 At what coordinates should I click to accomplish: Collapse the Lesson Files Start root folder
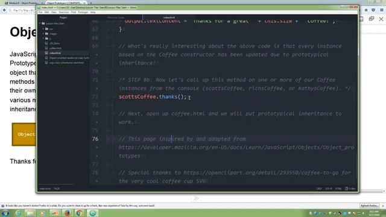(x=40, y=24)
